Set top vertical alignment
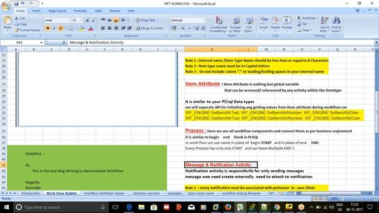Viewport: 379px width, 213px height. 103,20
